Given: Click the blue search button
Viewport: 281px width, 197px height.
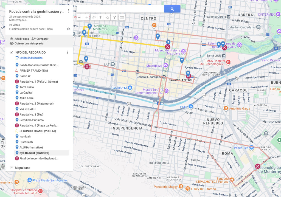Looking at the screenshot, I should pos(172,9).
